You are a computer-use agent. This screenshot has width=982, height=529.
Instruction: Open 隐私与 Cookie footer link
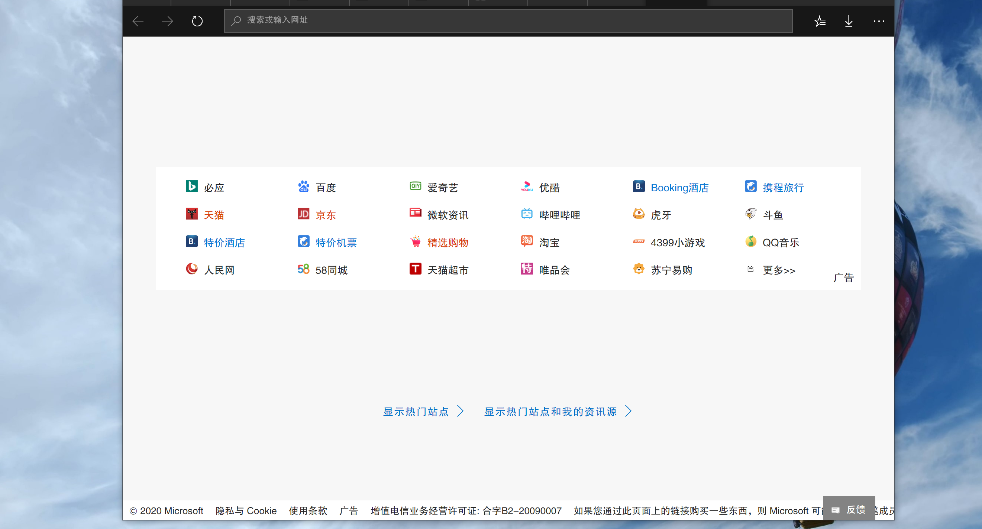pyautogui.click(x=246, y=511)
